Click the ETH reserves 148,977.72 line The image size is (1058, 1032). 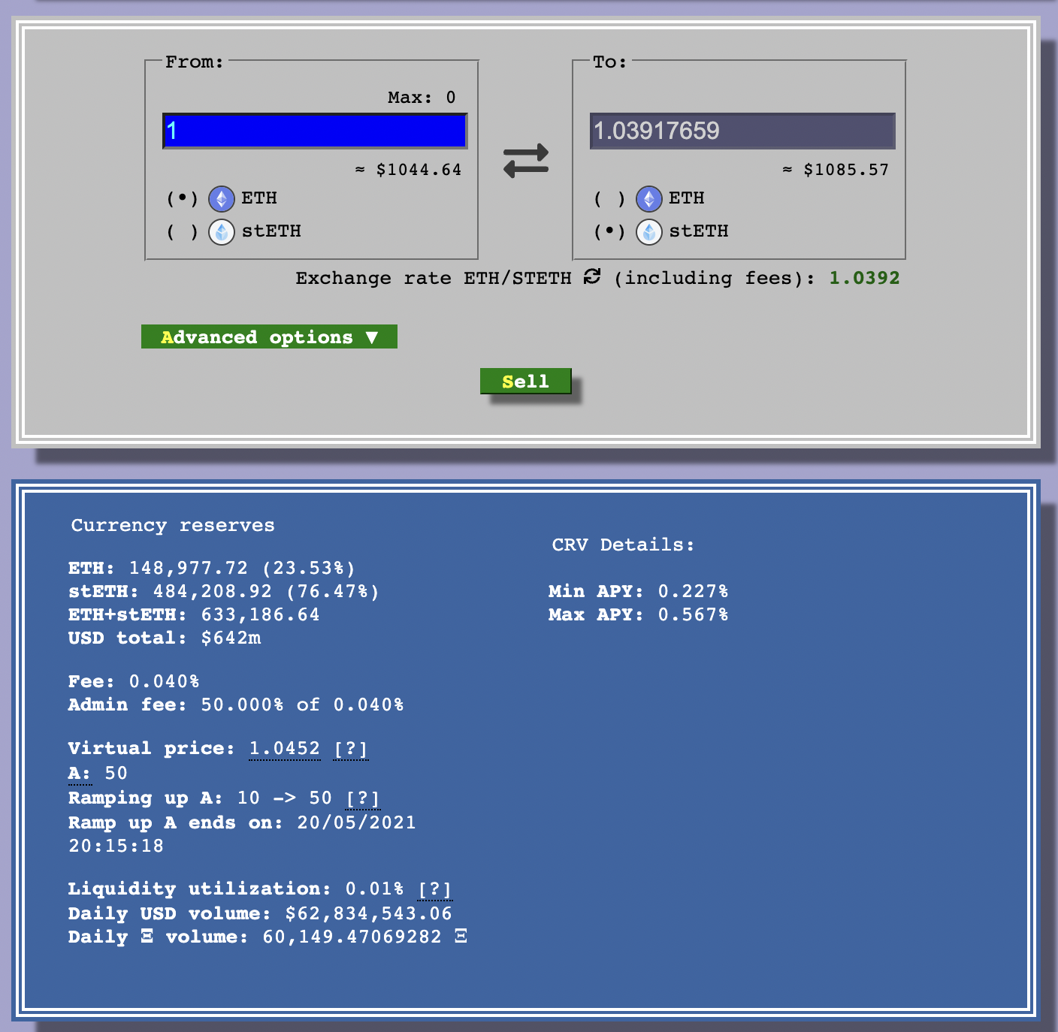tap(211, 569)
